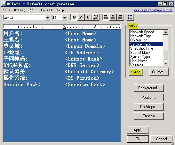Toggle Italic formatting button

tap(81, 17)
